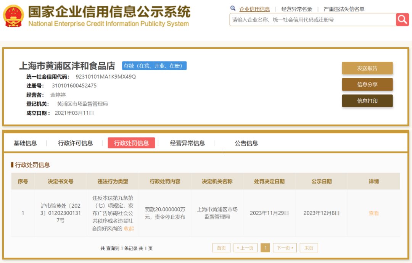Go to the 公告信息 tab
The width and height of the screenshot is (412, 263).
pos(246,143)
